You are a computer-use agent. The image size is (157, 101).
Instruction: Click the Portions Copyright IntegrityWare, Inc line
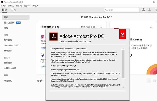pos(64,66)
